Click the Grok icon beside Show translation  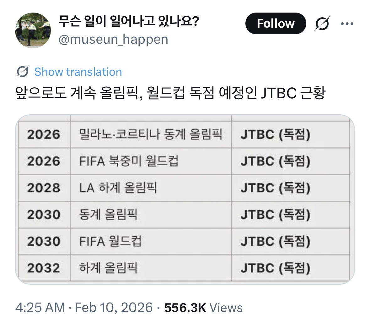[23, 72]
